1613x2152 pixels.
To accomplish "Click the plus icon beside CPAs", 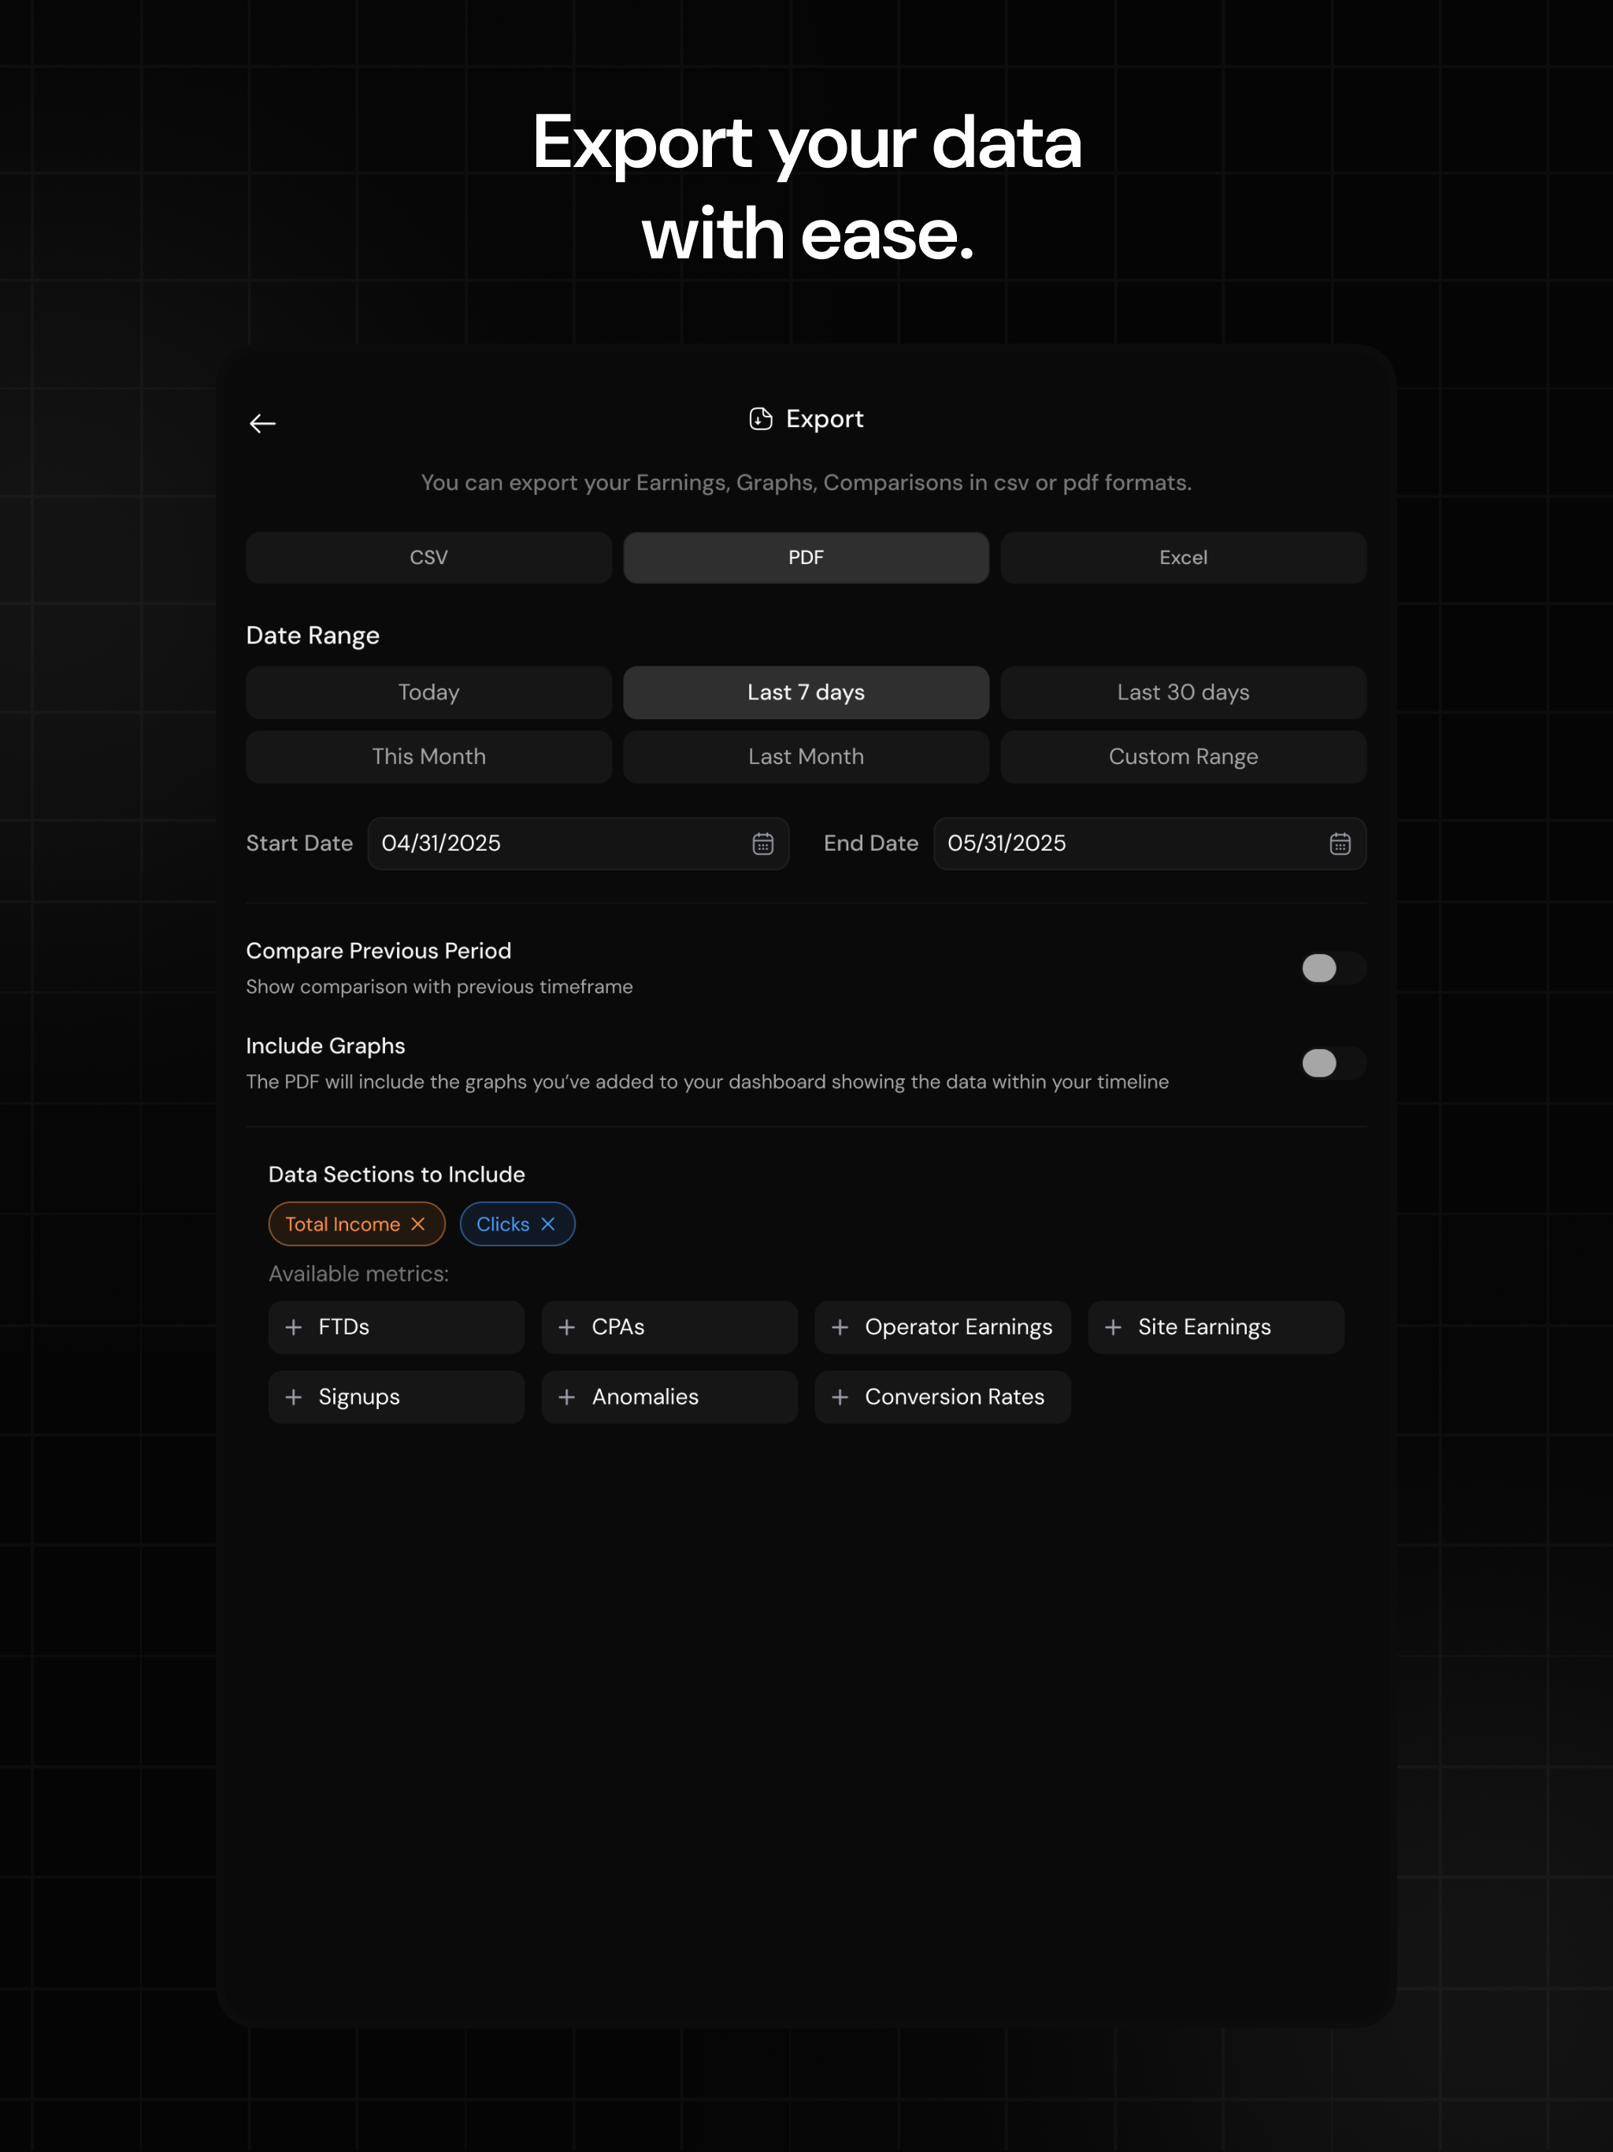I will coord(566,1327).
